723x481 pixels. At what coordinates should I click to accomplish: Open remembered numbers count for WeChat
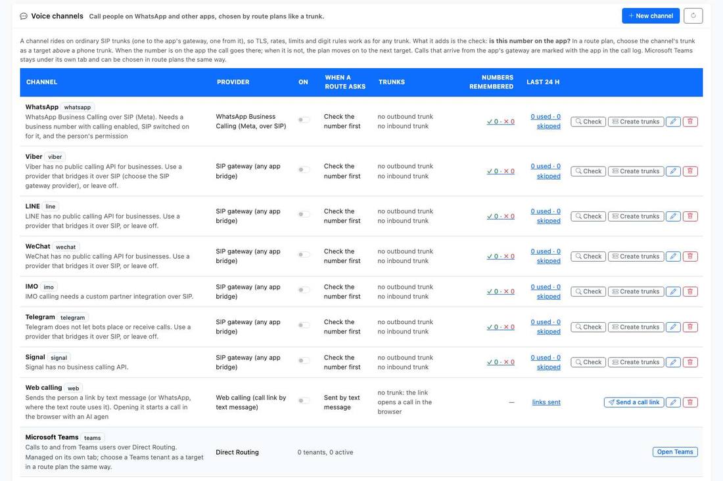click(x=501, y=257)
